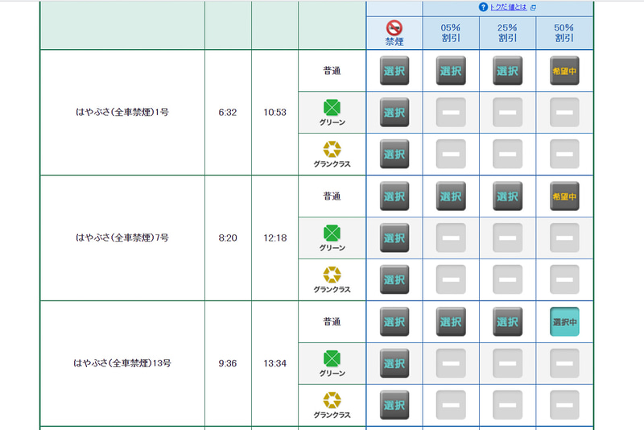Viewport: 644px width, 430px height.
Task: Click the 普通 label in はやぶさ13号 row
Action: pos(332,322)
